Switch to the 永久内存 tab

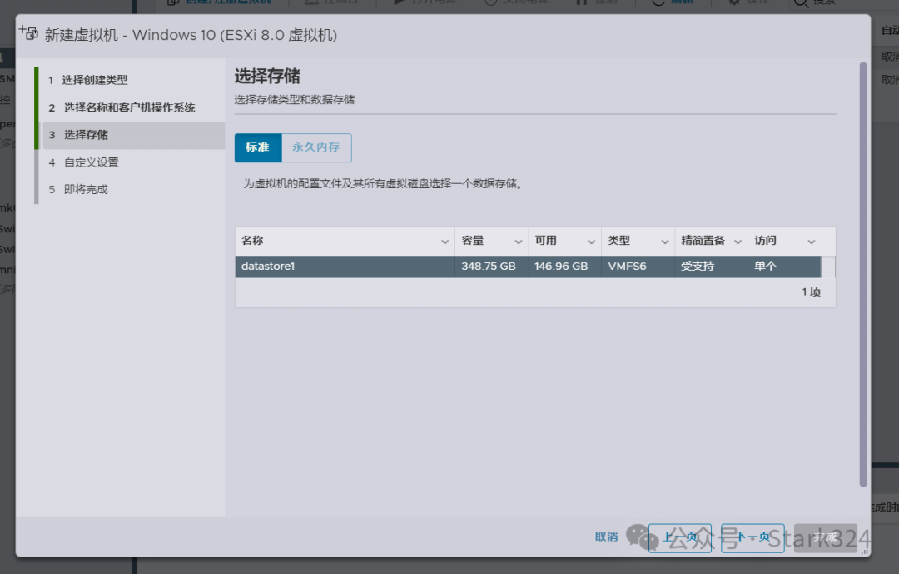coord(316,147)
